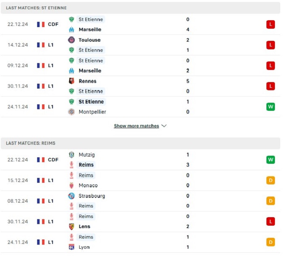Viewport: 283px width, 256px height.
Task: Click the Mutzig club crest icon
Action: [x=72, y=155]
